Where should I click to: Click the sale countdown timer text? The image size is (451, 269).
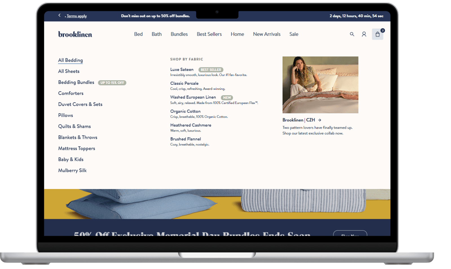357,16
